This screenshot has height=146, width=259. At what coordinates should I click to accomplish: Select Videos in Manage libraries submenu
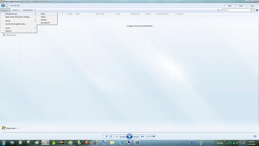pos(47,17)
